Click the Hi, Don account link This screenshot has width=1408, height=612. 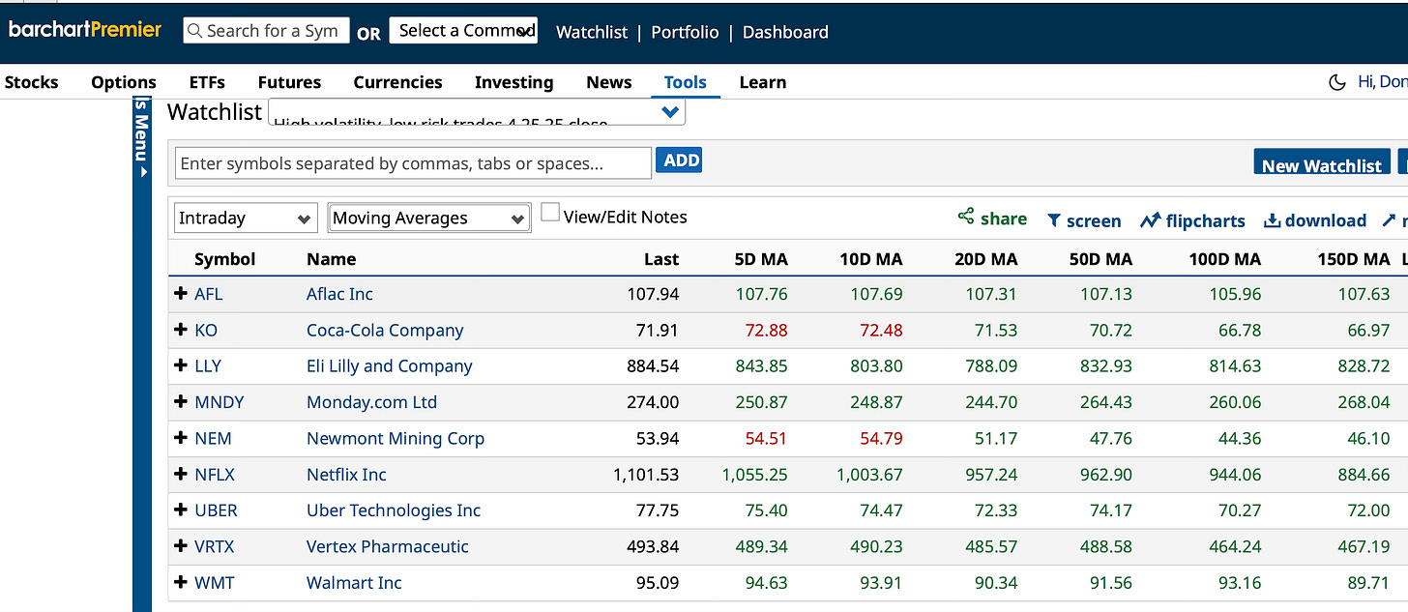tap(1383, 81)
